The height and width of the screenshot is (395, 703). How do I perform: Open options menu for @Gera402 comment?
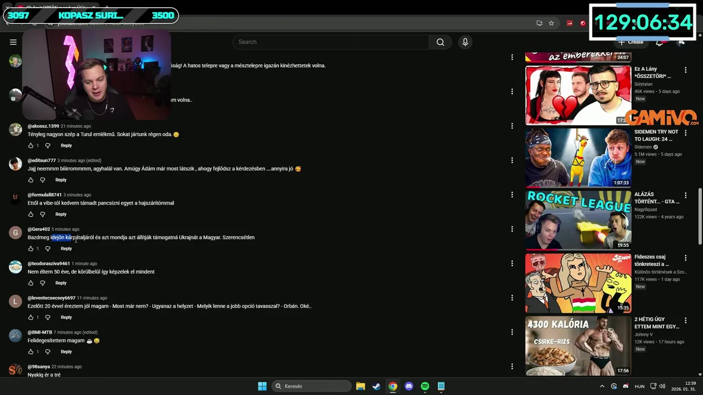pyautogui.click(x=512, y=229)
